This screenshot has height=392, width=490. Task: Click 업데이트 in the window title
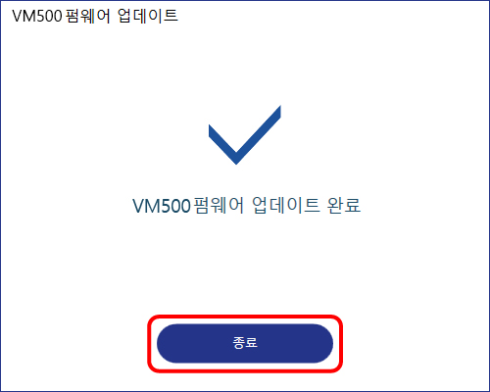pyautogui.click(x=148, y=16)
